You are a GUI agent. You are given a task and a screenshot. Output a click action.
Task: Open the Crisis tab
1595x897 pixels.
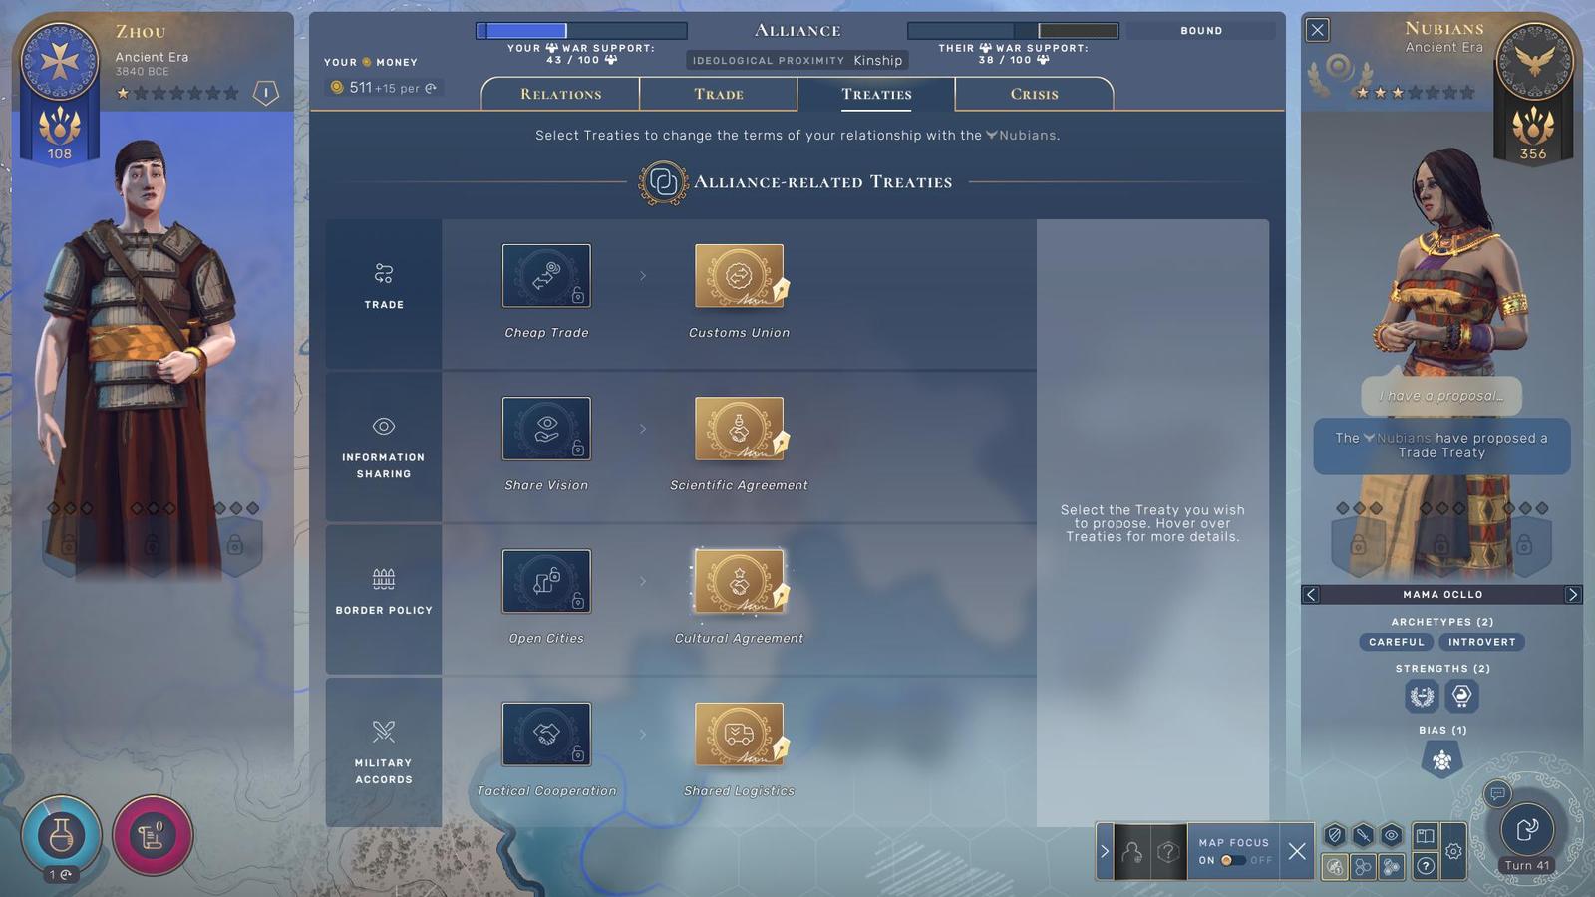tap(1034, 94)
